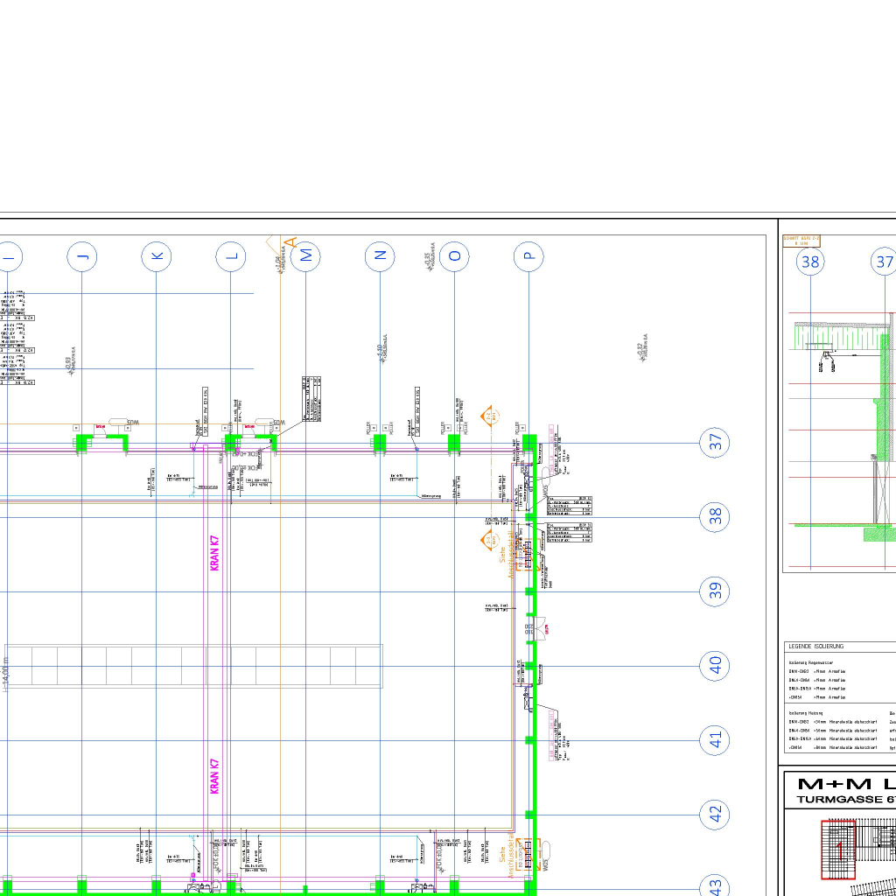896x896 pixels.
Task: Click the axis bubble labeled P
Action: (x=528, y=256)
